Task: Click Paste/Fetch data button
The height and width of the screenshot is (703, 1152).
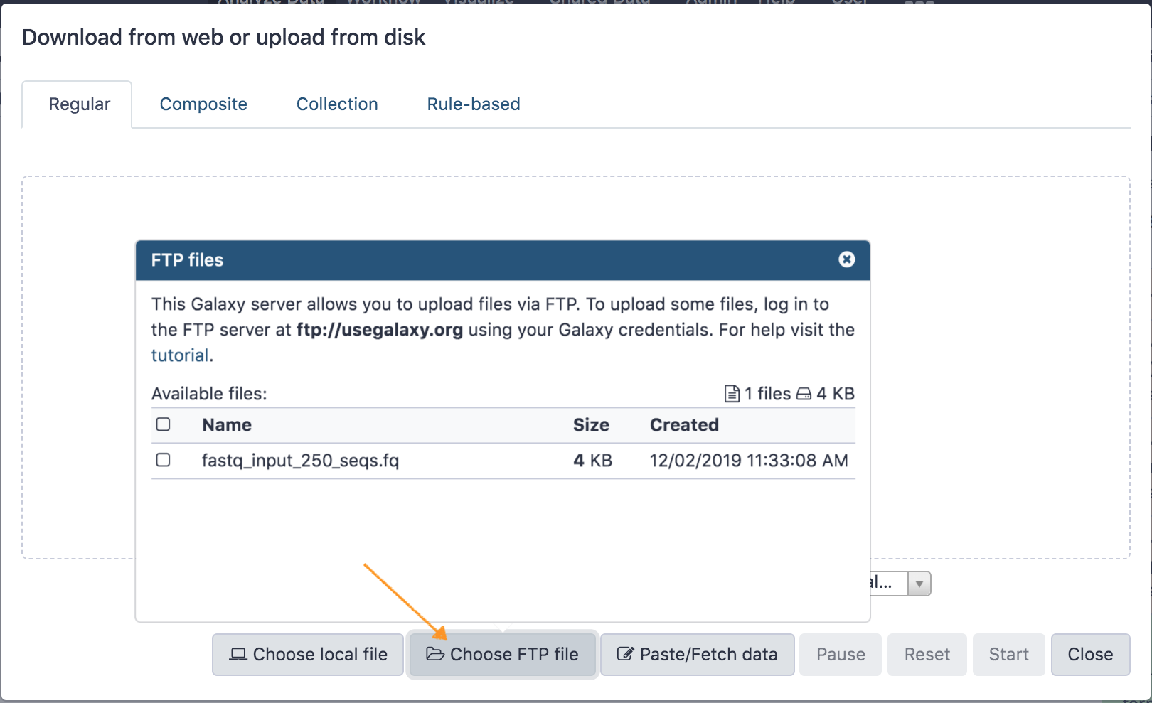Action: 697,655
